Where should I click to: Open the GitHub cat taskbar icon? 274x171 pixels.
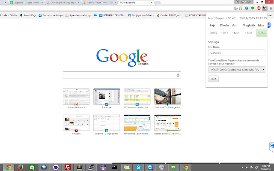[56, 167]
